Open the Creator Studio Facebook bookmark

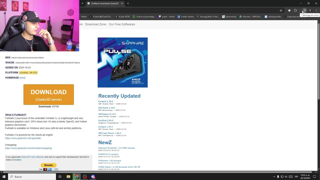[x=185, y=17]
